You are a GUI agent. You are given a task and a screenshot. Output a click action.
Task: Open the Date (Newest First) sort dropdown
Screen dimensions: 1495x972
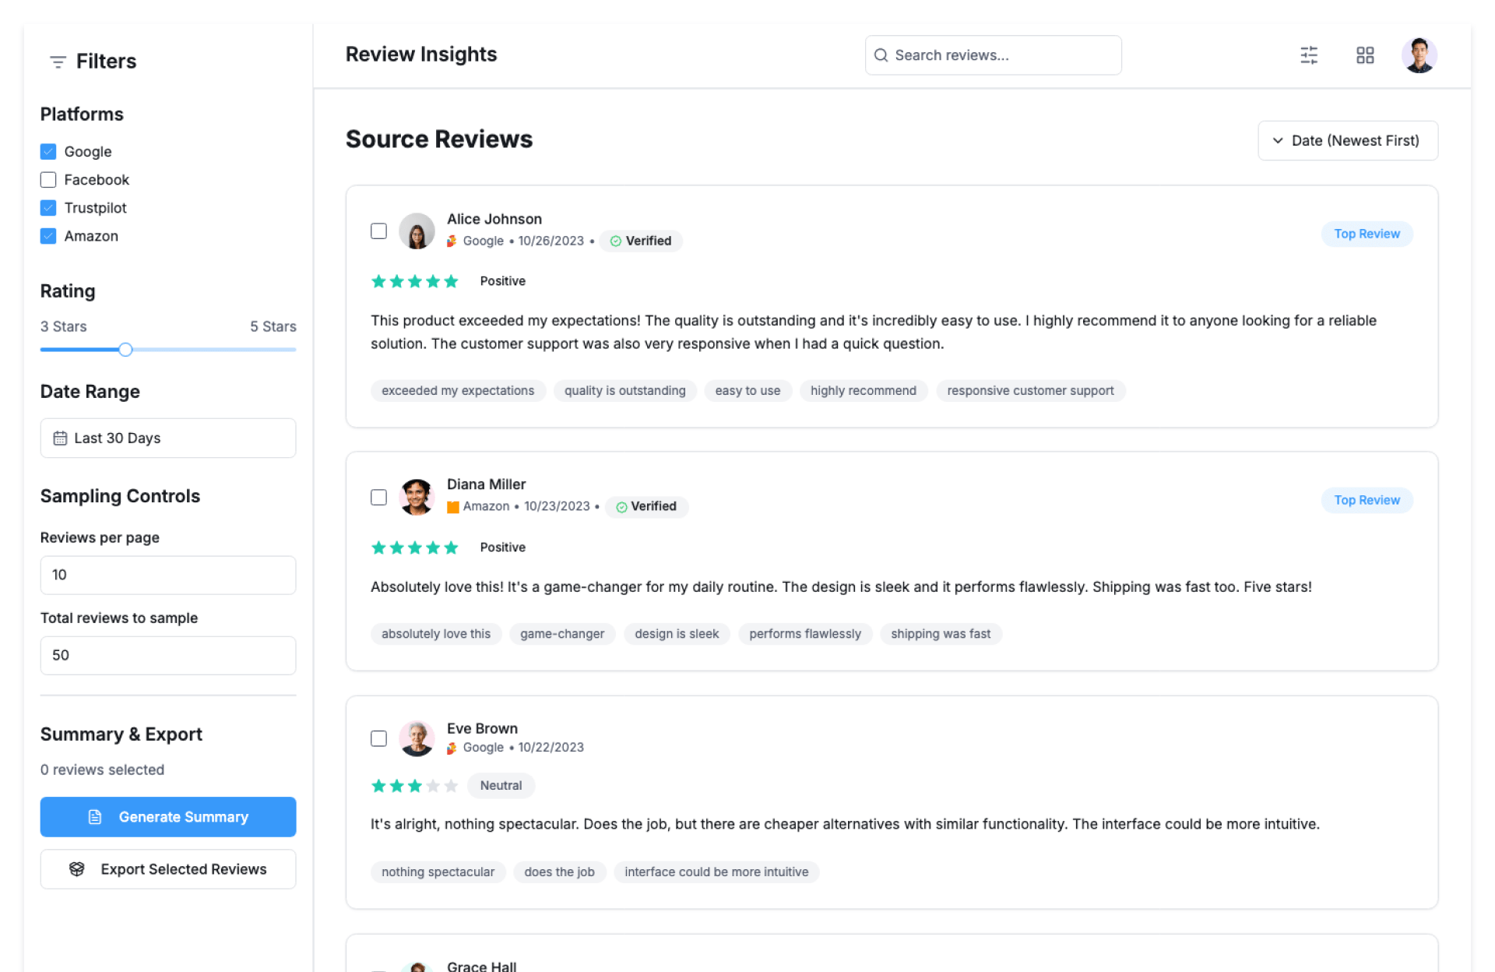point(1347,141)
